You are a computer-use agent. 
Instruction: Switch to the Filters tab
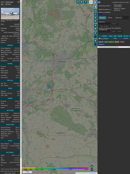click(x=110, y=18)
